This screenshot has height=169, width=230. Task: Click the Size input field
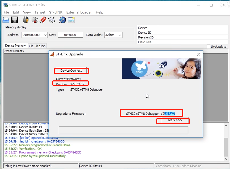click(70, 35)
